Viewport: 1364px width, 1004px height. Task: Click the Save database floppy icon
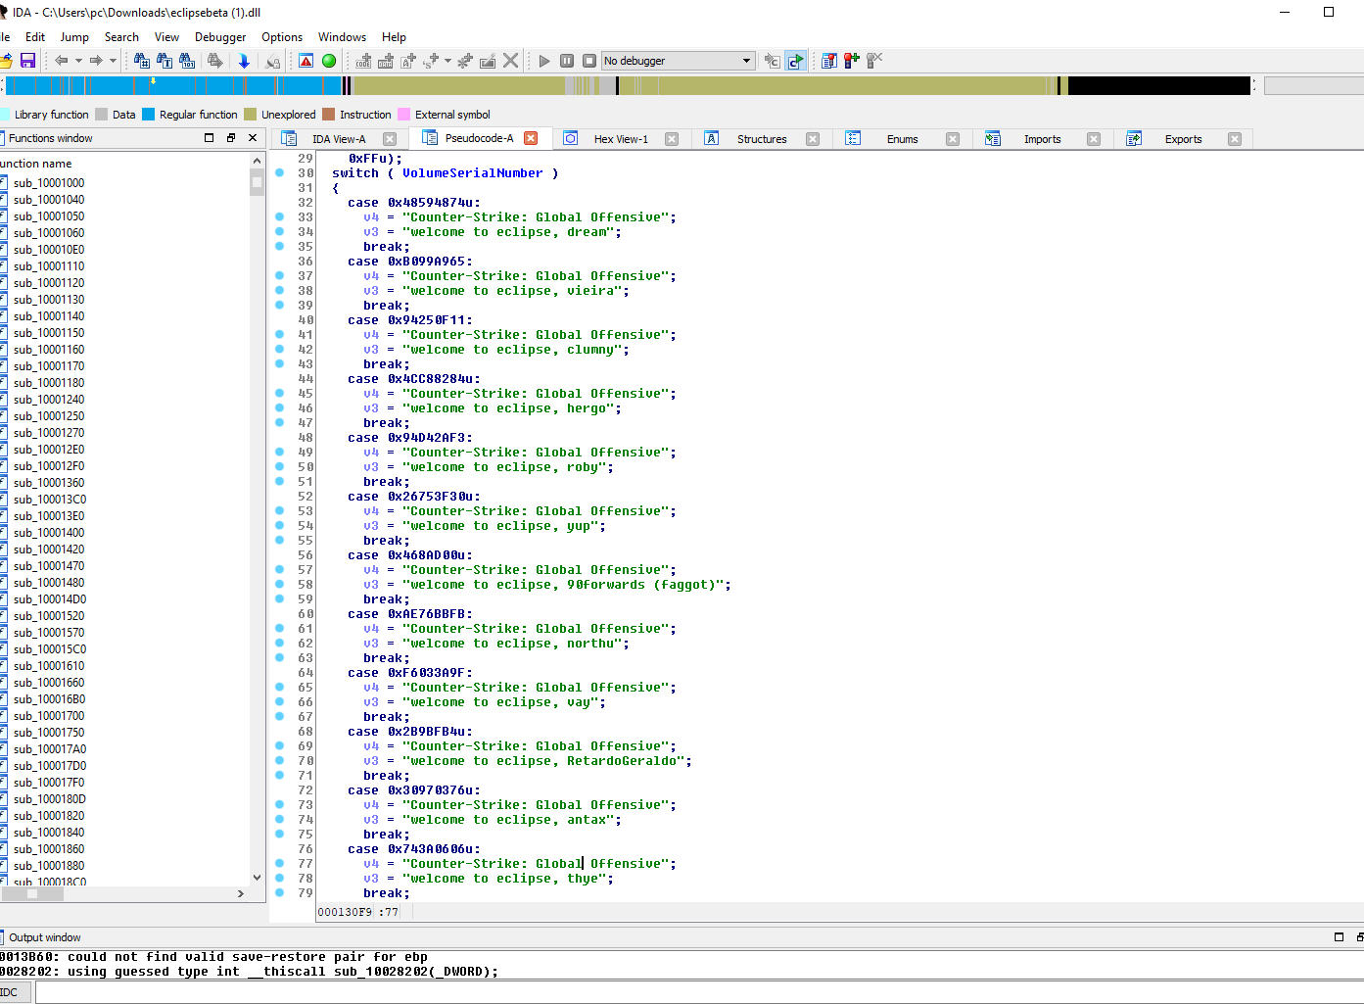[27, 61]
